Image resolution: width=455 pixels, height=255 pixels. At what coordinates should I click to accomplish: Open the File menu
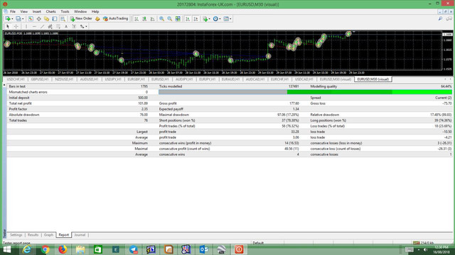pos(13,11)
